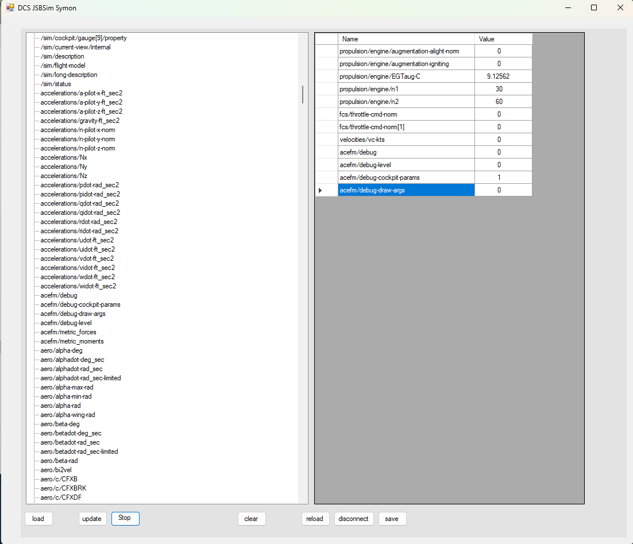Click the n2 value cell showing 60
Screen dimensions: 633x544
pyautogui.click(x=503, y=102)
